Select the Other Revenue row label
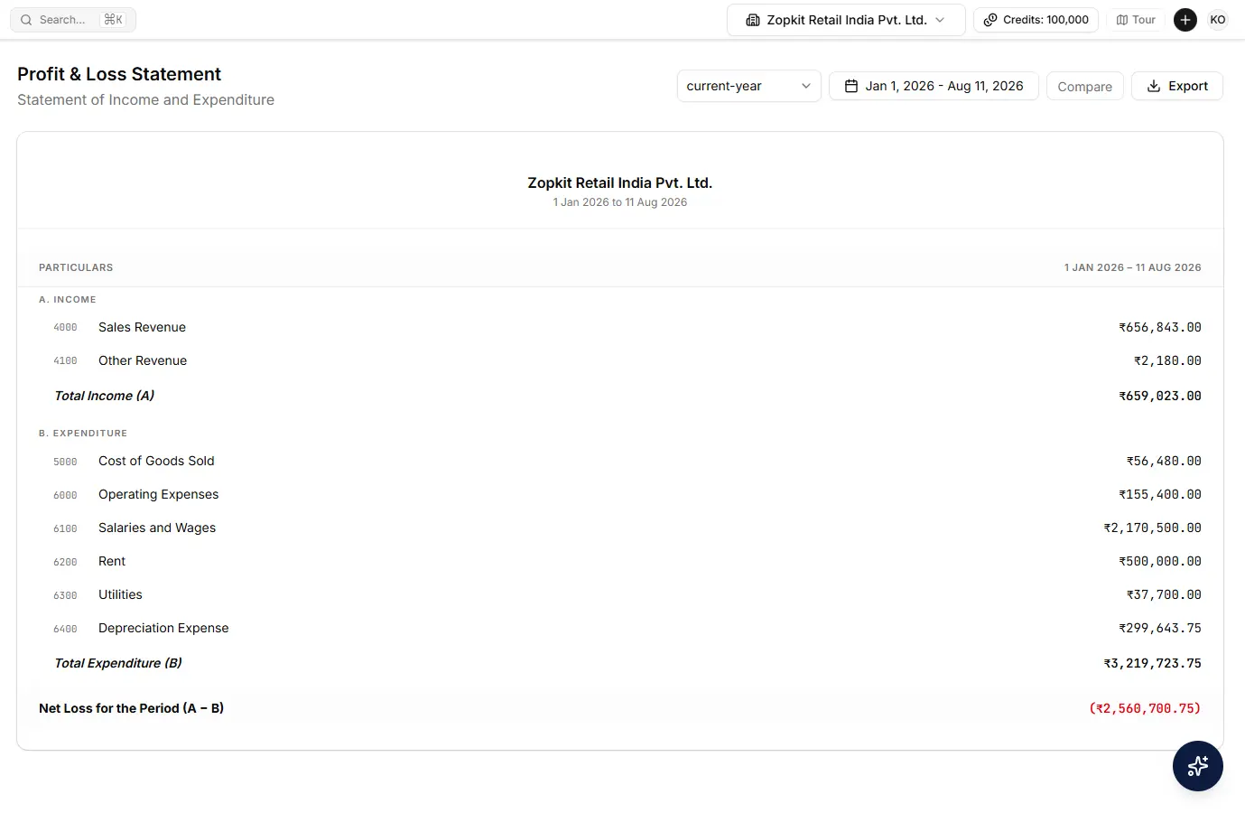 pos(143,360)
